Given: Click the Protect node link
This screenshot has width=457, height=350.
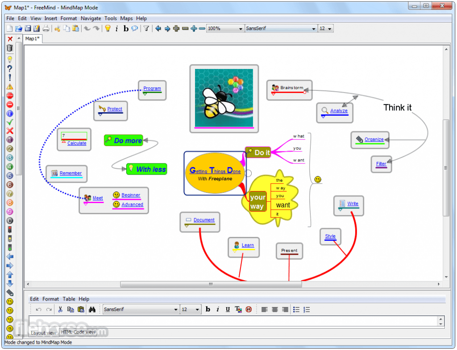Looking at the screenshot, I should point(115,109).
